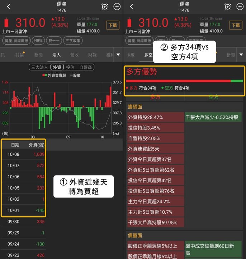
Task: Toggle 外資買賣超 chart legend
Action: [55, 75]
